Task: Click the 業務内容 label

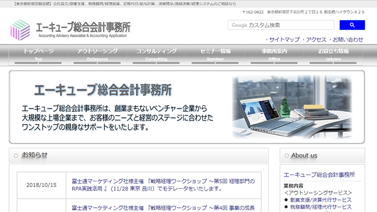Action: point(293,186)
